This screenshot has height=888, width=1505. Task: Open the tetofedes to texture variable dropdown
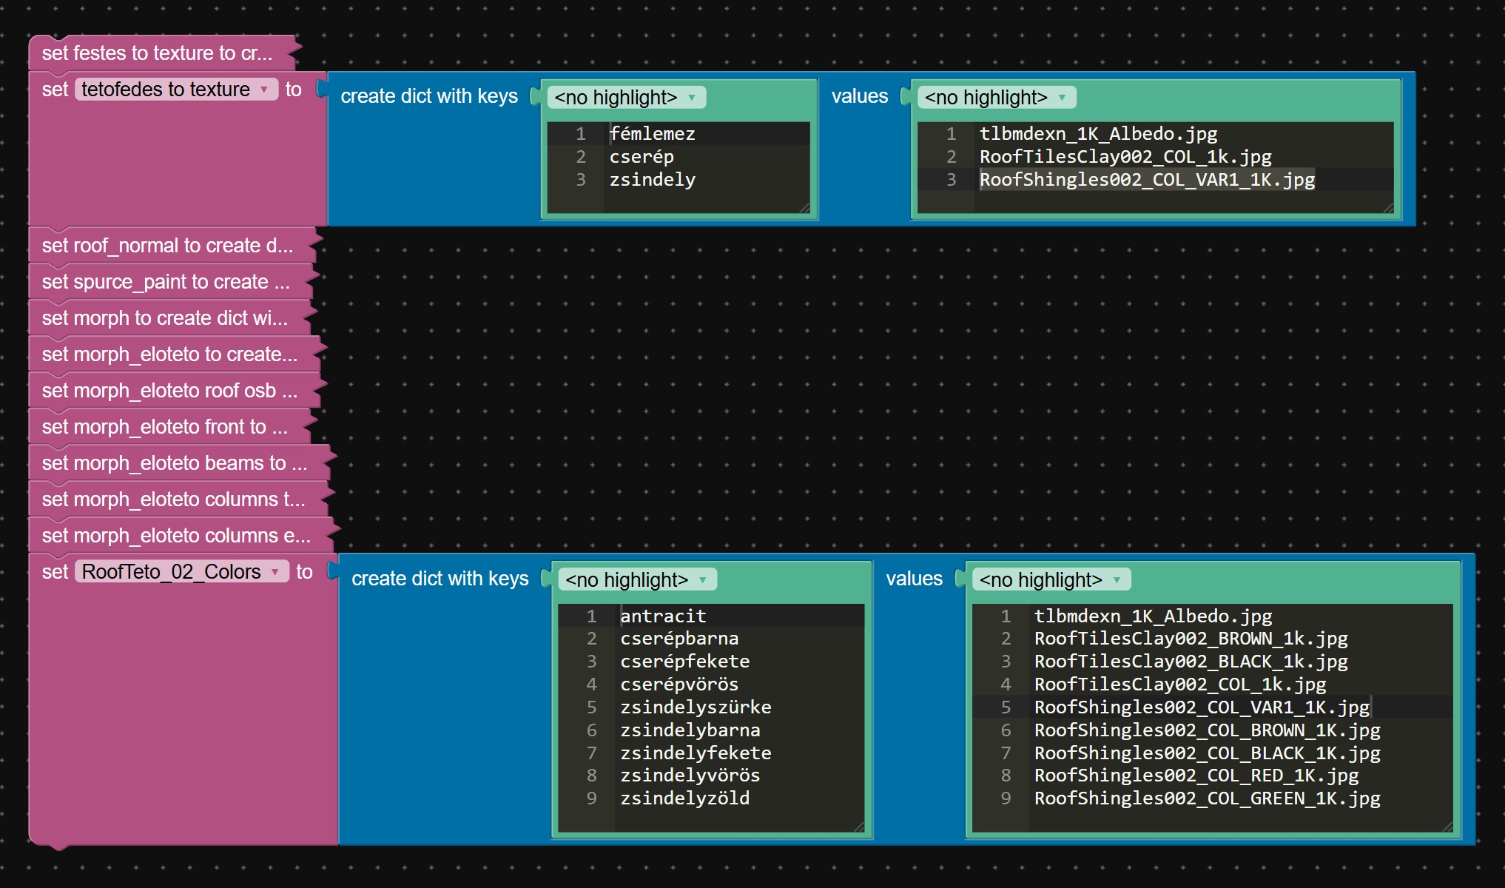coord(176,90)
